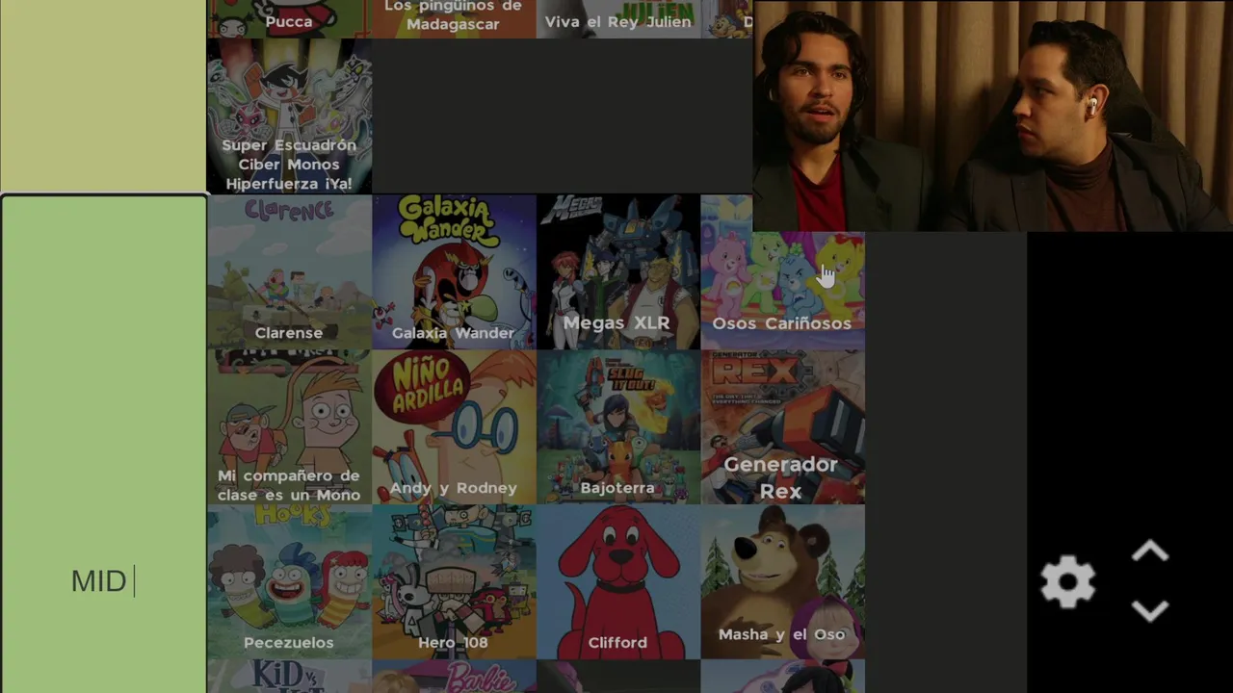Image resolution: width=1233 pixels, height=693 pixels.
Task: Select the Andy y Rodney thumbnail
Action: coord(454,427)
